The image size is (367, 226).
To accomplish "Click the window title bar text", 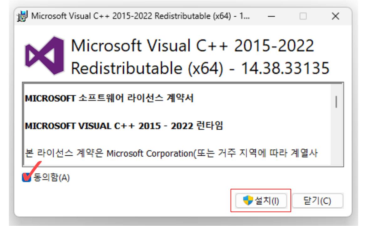I will coord(140,16).
